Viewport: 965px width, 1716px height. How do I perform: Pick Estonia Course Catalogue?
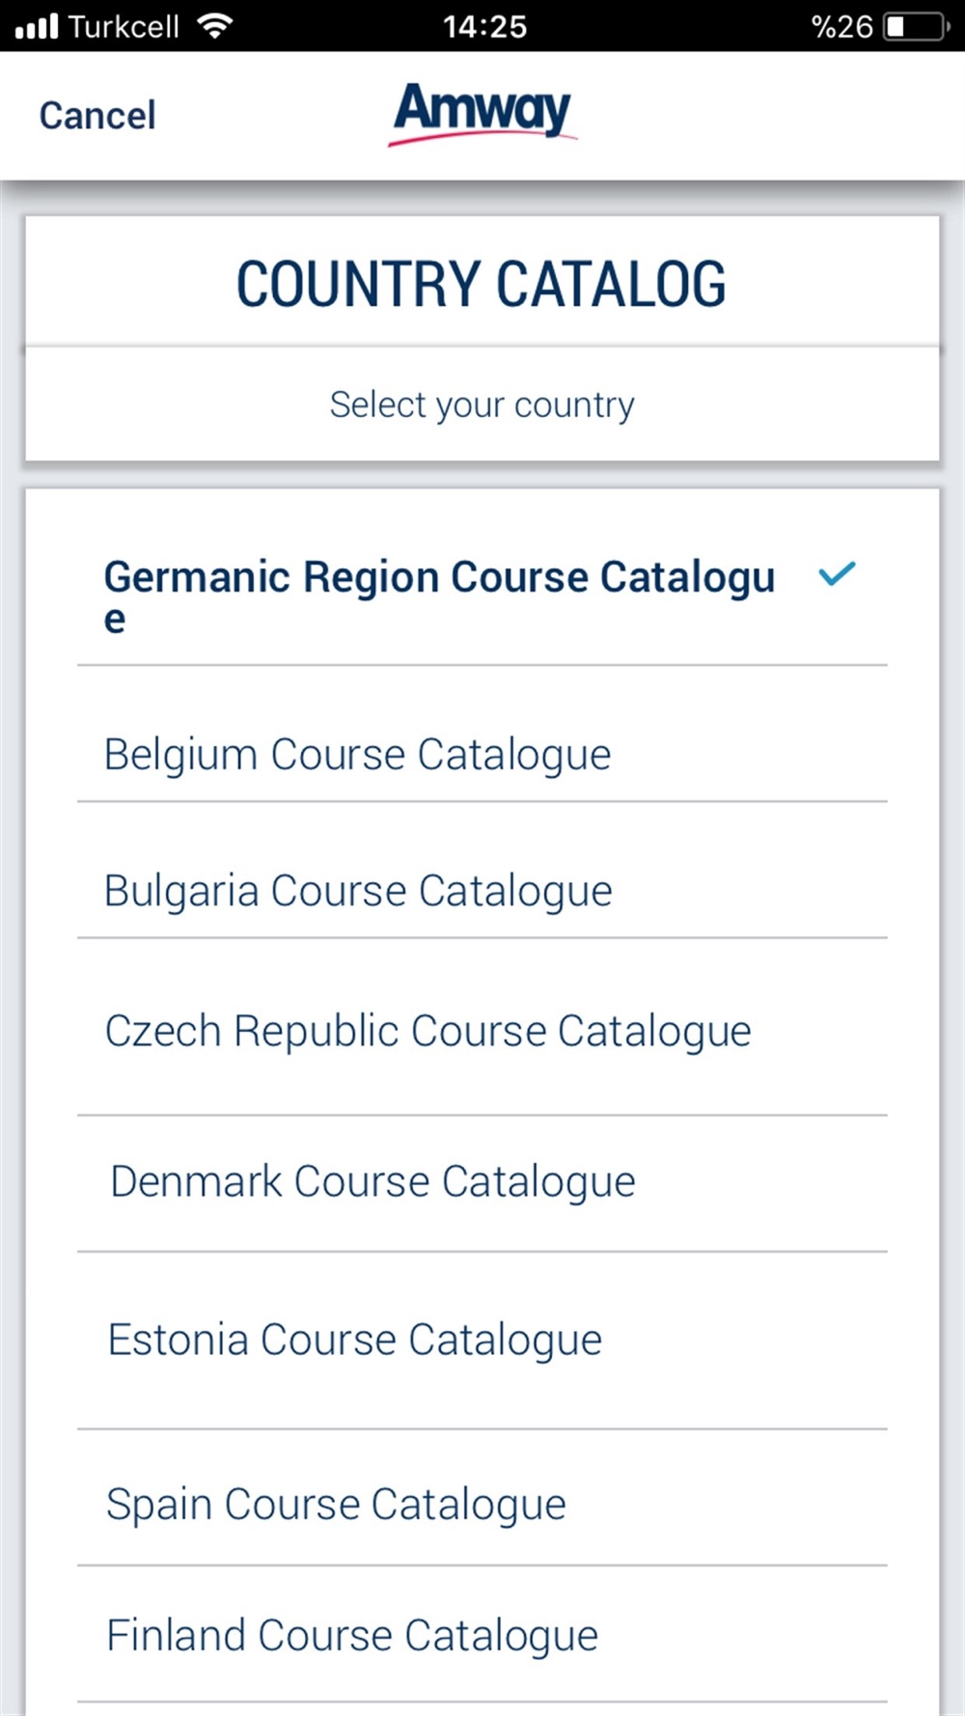click(x=482, y=1340)
